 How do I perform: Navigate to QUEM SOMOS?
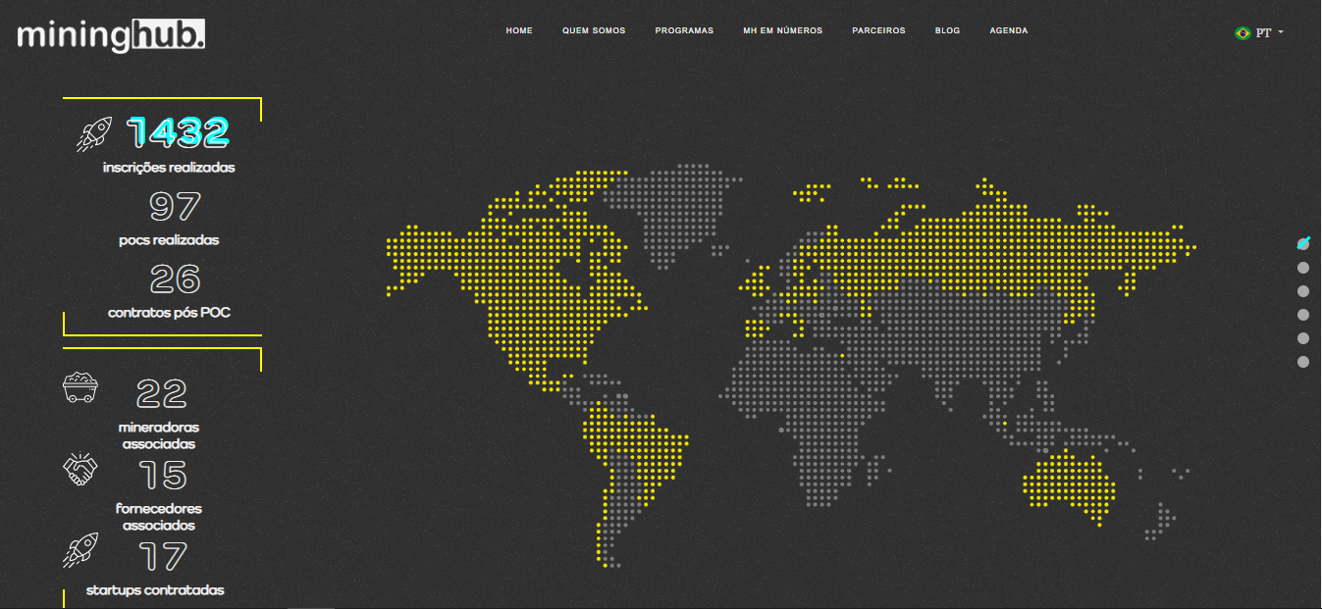(594, 30)
